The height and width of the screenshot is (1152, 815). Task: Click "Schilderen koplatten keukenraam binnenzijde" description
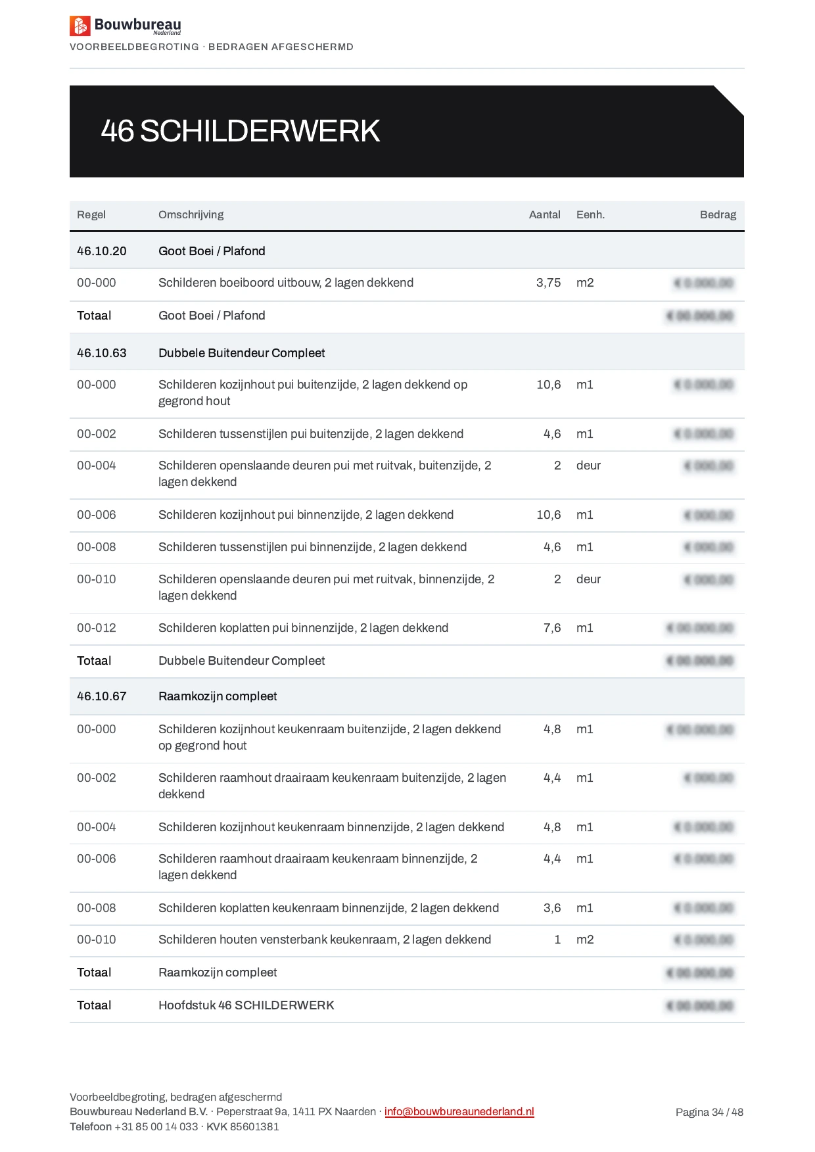pos(329,908)
